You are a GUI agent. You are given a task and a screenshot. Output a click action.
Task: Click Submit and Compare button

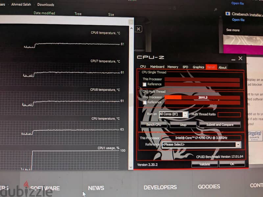(220, 125)
